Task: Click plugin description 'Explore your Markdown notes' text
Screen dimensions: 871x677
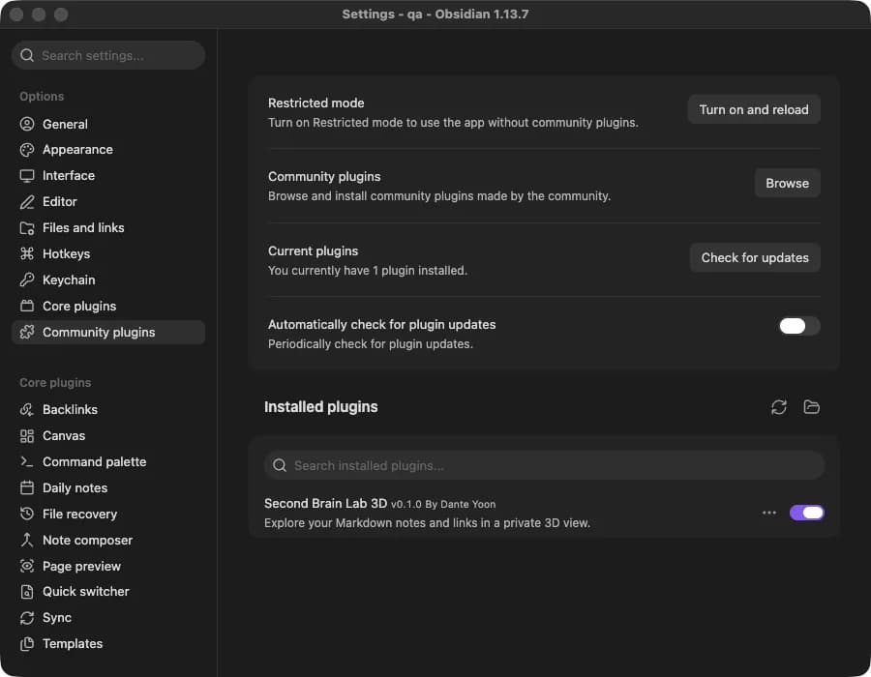Action: 427,523
